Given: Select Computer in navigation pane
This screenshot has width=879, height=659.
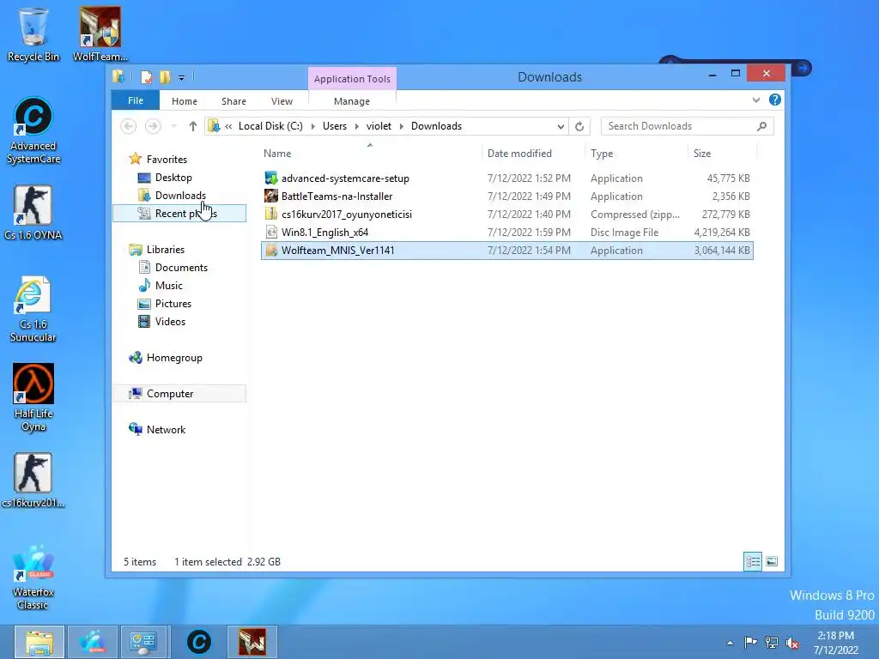Looking at the screenshot, I should click(170, 393).
